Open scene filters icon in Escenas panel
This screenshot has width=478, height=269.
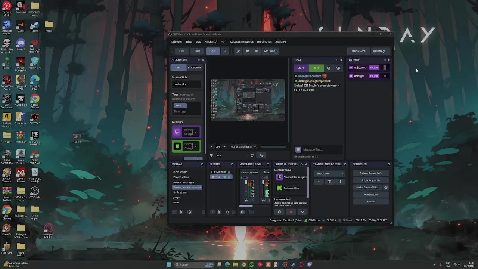pyautogui.click(x=189, y=212)
